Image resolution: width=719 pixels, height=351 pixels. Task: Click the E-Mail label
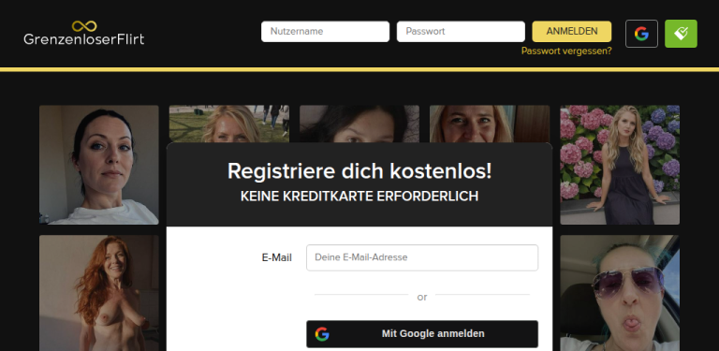pos(276,258)
